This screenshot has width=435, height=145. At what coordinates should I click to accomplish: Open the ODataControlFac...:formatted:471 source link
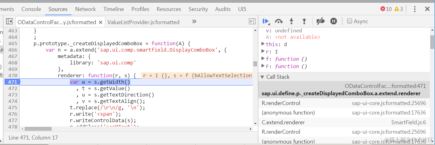(385, 86)
